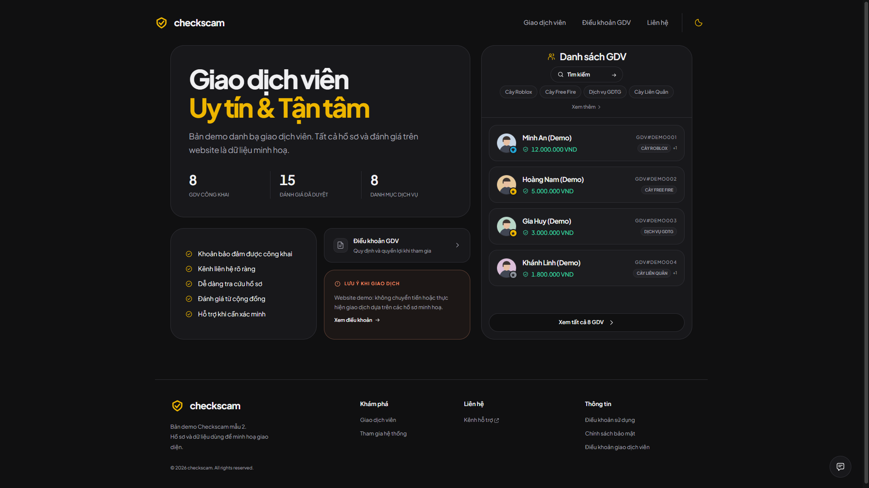The width and height of the screenshot is (869, 488).
Task: Go to Liên hệ in the top navigation
Action: click(657, 23)
